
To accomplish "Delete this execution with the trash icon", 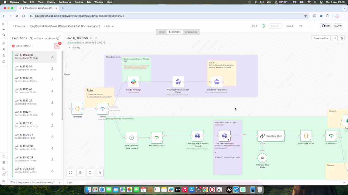I will pos(342,38).
